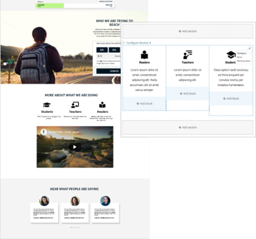
Task: Click the Teachers icon in the editor panel
Action: [188, 55]
